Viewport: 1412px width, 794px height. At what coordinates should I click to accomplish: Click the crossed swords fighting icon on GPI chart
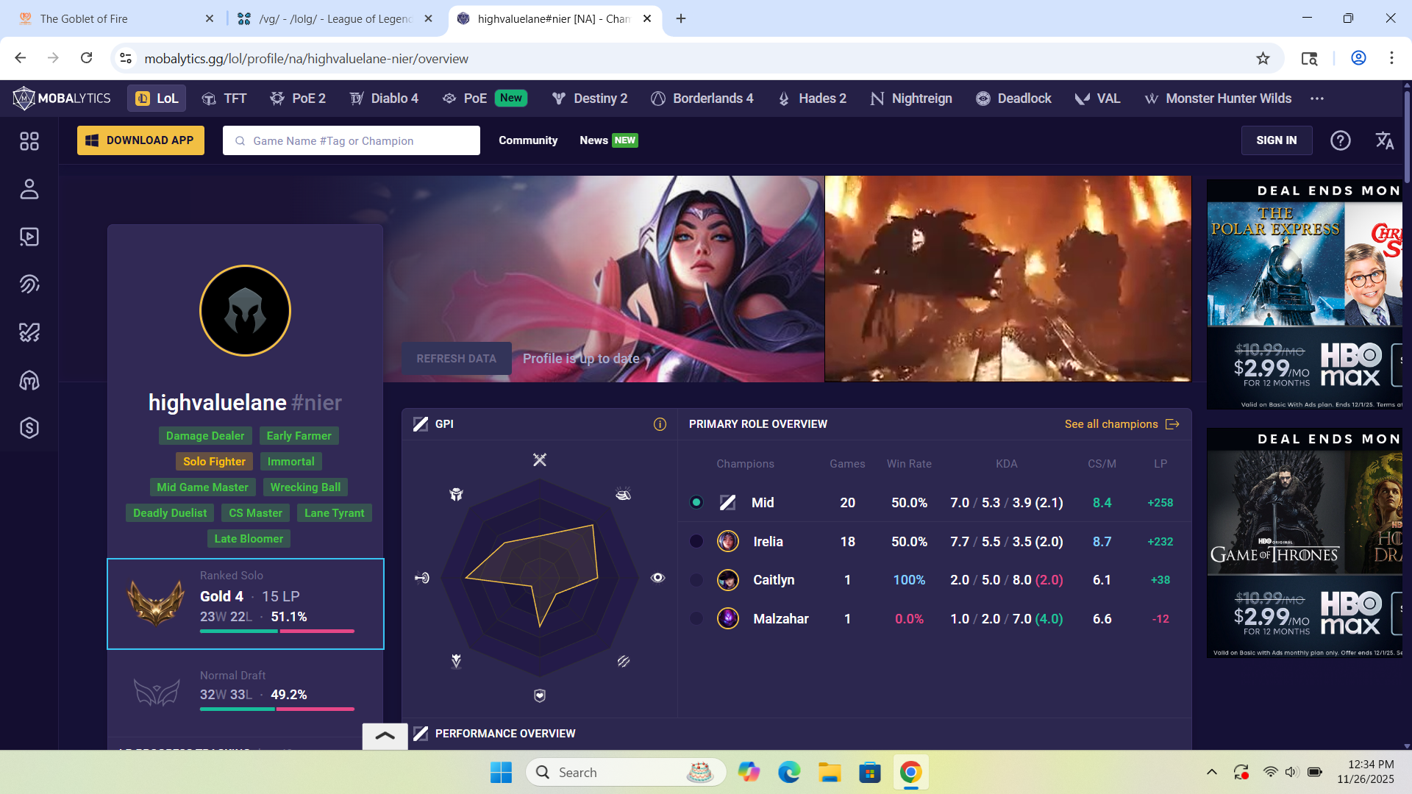540,460
